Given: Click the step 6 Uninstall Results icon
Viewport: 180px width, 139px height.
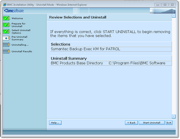Looking at the screenshot, I should click(x=6, y=51).
